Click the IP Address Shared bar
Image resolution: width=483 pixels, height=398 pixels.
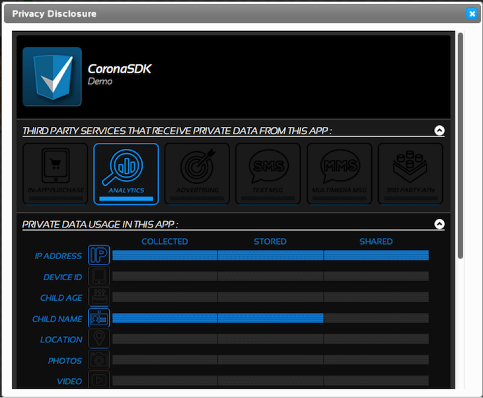376,256
